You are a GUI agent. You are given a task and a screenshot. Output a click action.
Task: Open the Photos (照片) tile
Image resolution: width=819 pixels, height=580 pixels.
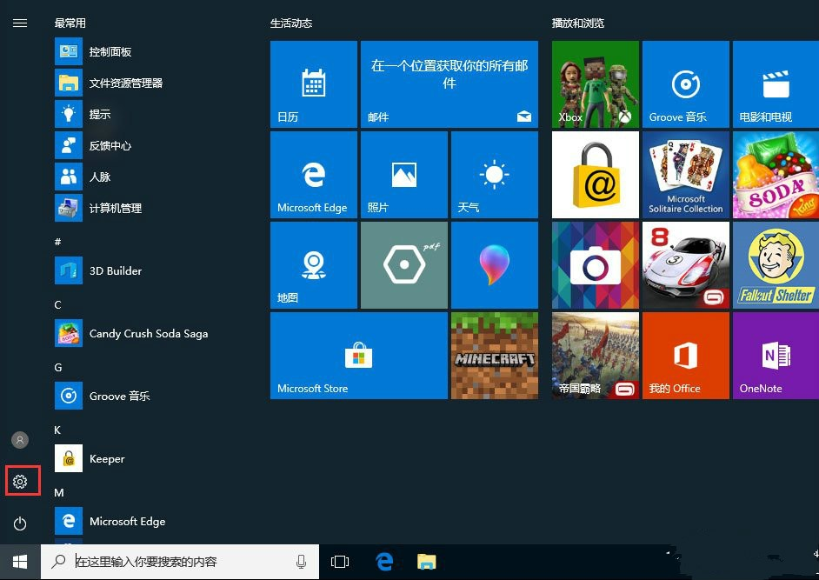coord(403,174)
